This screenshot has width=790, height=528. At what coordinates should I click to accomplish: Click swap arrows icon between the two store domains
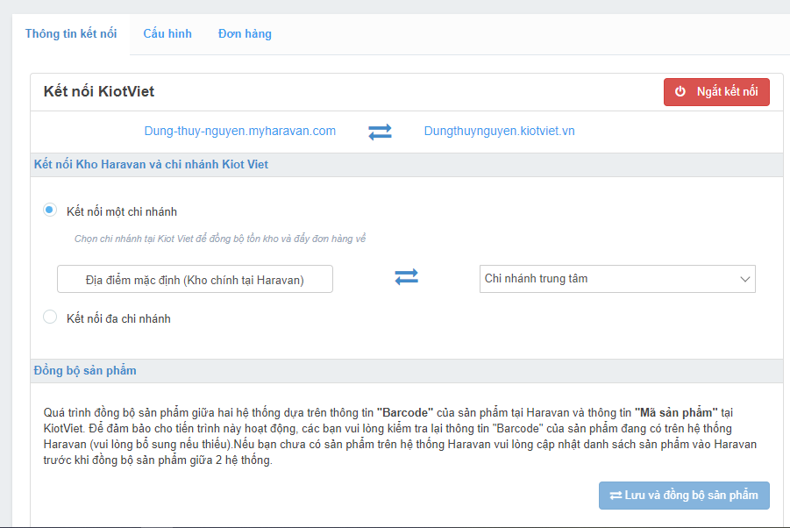[x=380, y=132]
